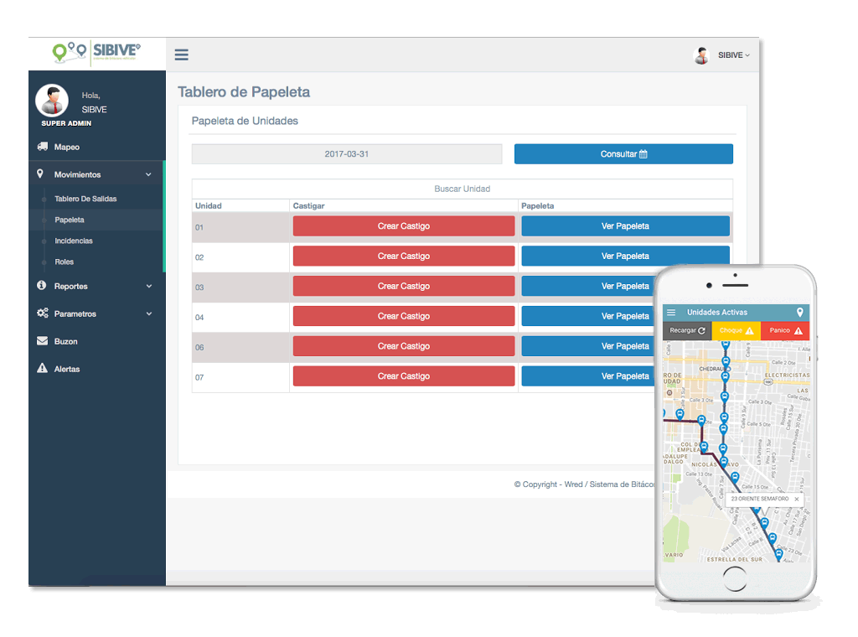
Task: Tap the location pin icon in phone header
Action: click(x=799, y=313)
